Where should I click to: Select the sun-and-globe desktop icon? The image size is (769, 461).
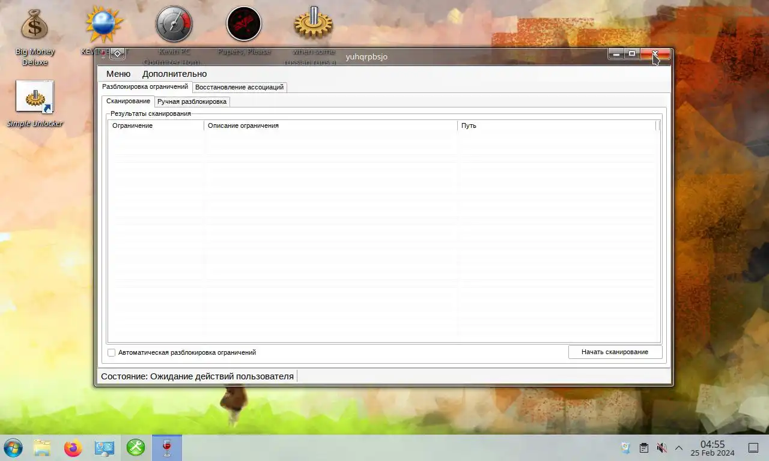tap(104, 25)
